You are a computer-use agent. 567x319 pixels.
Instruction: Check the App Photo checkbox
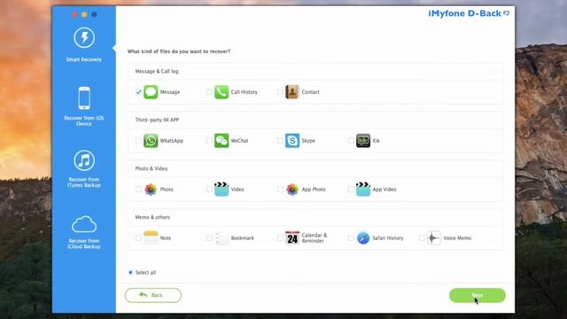click(280, 189)
